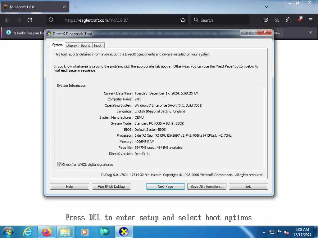Open the taskbar clock showing 5:08 AM
The image size is (318, 238).
302,232
